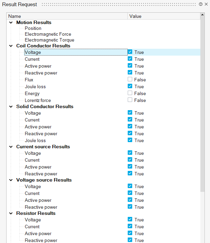Collapse the Resistor Results group

(x=11, y=213)
